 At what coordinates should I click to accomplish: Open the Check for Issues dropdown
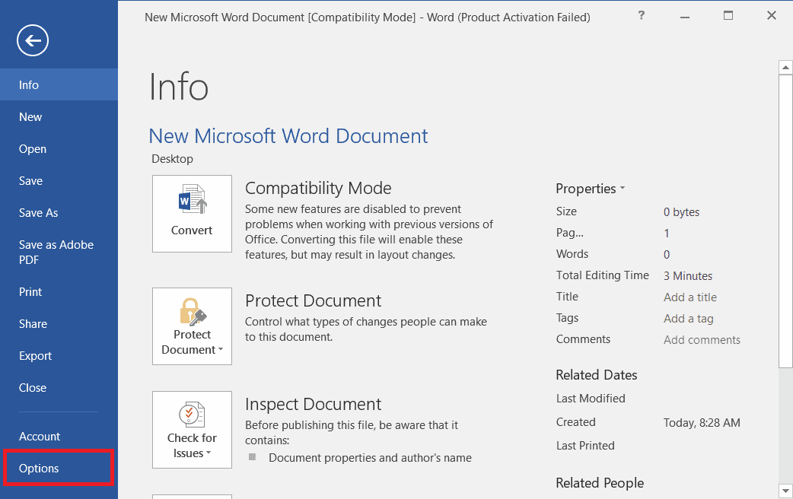[x=193, y=429]
